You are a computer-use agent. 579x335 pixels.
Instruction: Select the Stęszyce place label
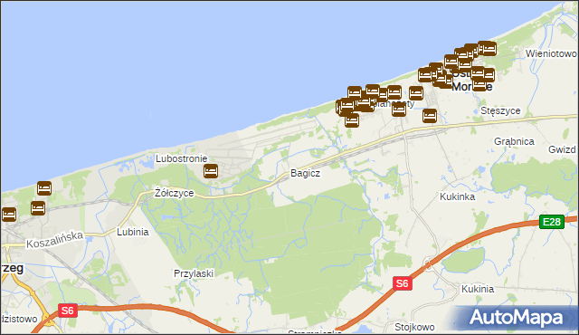pyautogui.click(x=500, y=110)
